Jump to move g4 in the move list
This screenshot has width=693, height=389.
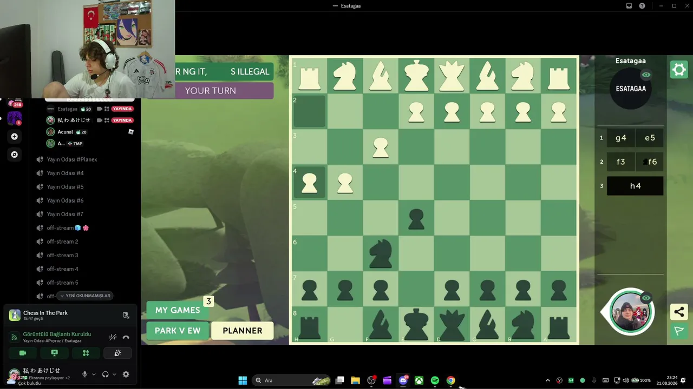(621, 138)
